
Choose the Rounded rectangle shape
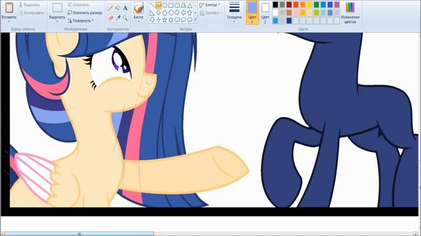point(177,5)
